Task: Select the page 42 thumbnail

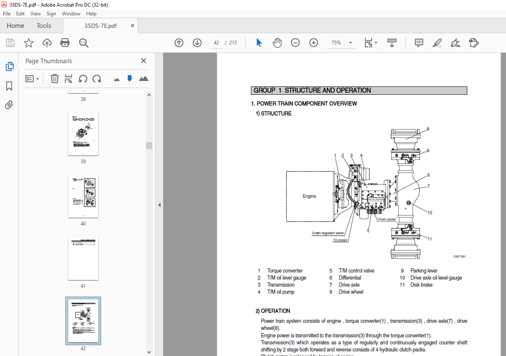Action: click(x=83, y=321)
